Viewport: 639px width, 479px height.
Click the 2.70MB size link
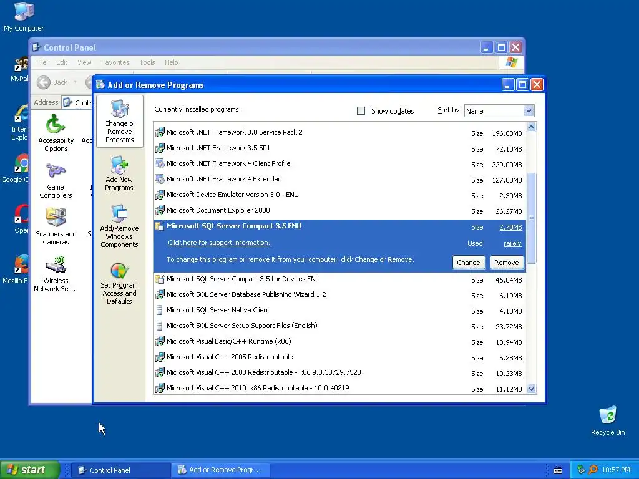[510, 227]
